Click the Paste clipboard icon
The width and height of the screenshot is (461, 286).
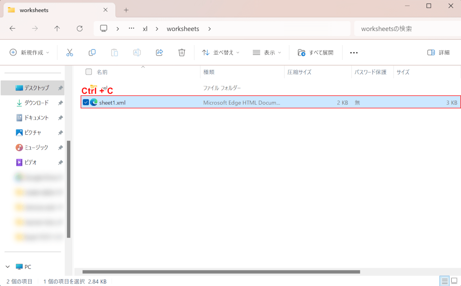pos(114,53)
